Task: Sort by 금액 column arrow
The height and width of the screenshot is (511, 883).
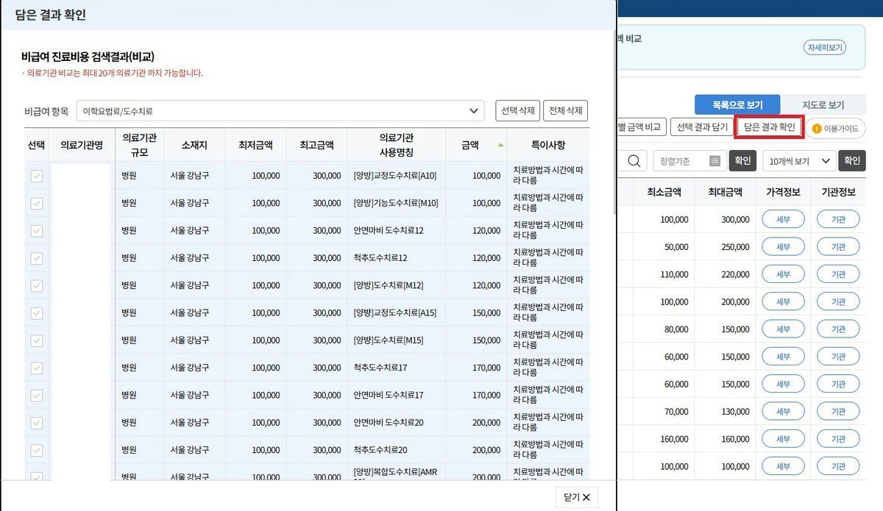Action: tap(500, 145)
